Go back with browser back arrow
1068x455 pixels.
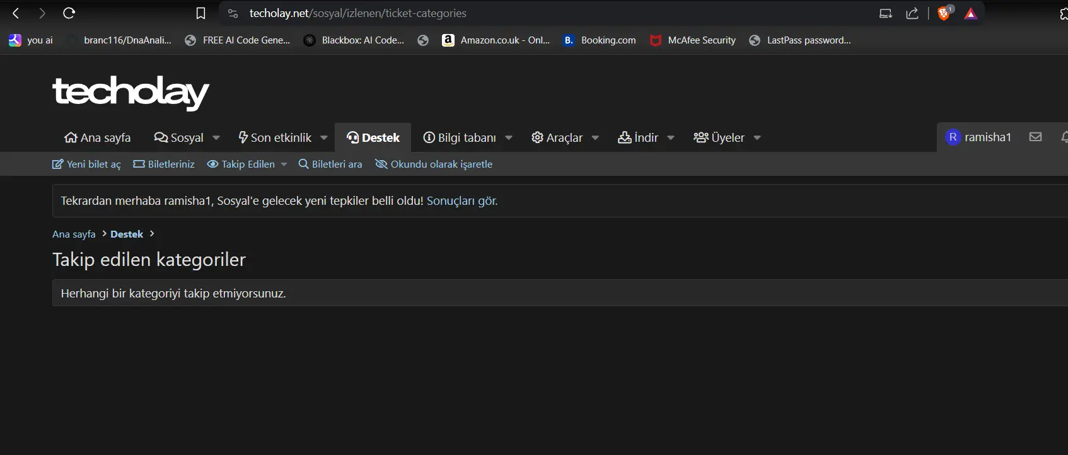point(16,13)
